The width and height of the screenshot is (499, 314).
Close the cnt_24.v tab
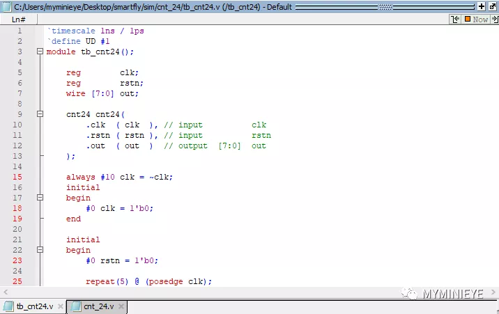click(x=121, y=307)
